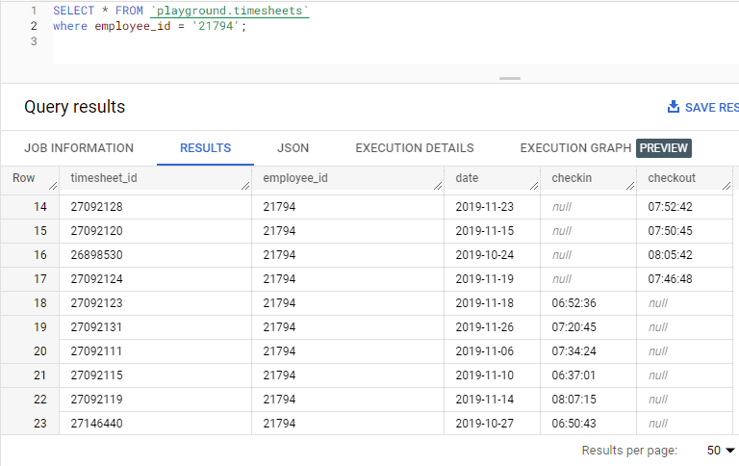Click checkout value 07:50:45
Screen dimensions: 739x466
[670, 231]
